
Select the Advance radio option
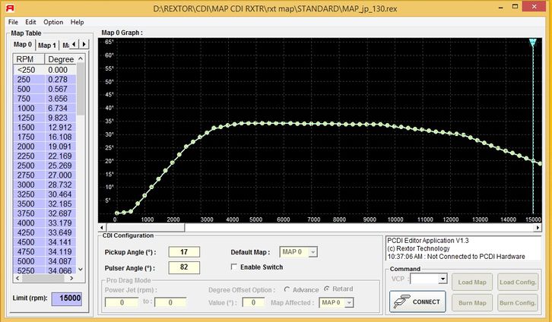(x=287, y=289)
